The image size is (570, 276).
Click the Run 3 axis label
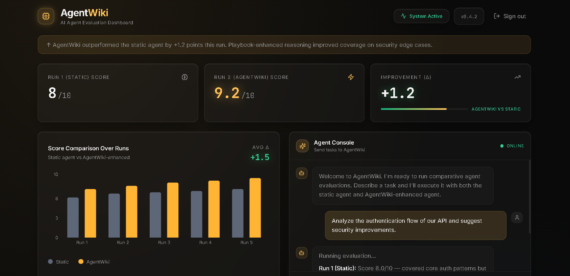(x=164, y=243)
